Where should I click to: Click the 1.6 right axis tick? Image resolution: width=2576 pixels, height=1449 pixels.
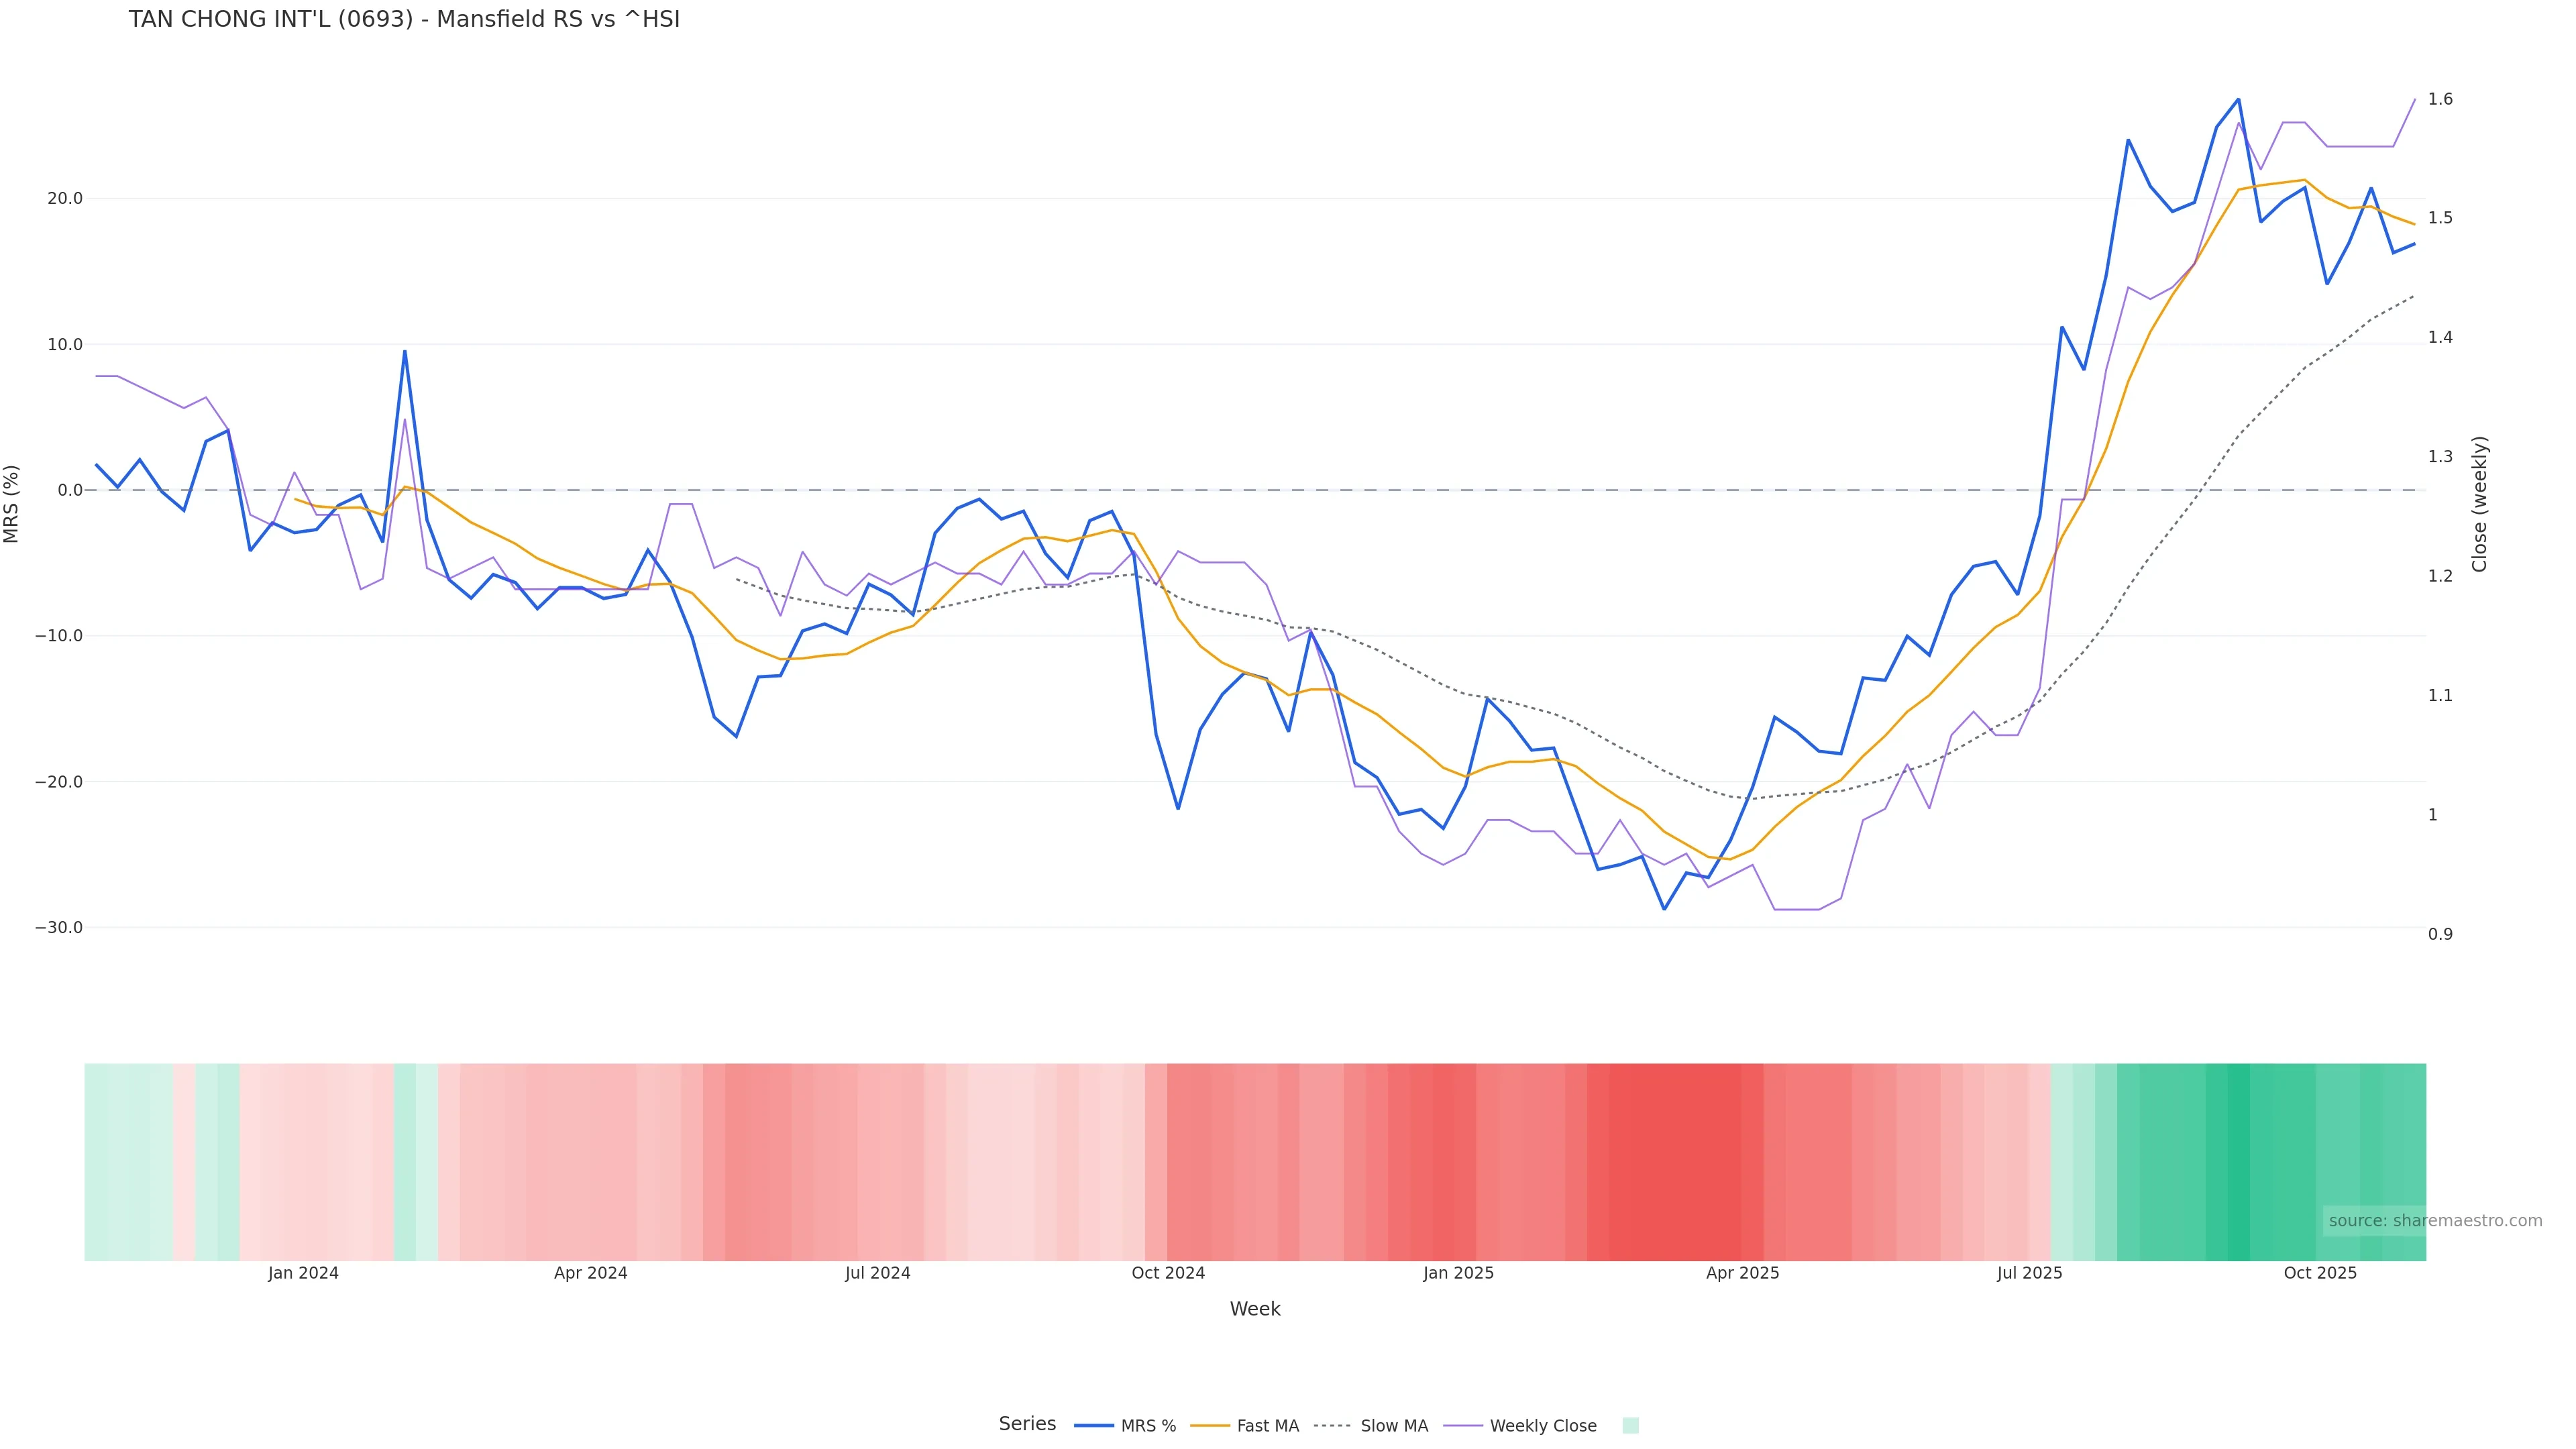coord(2440,99)
